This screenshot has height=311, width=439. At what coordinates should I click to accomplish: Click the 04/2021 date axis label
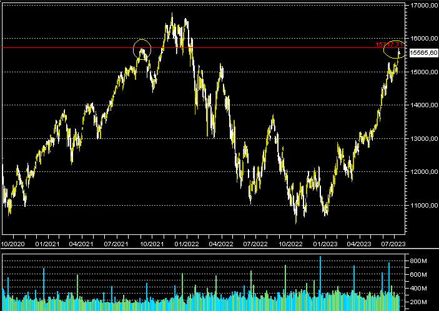[81, 244]
